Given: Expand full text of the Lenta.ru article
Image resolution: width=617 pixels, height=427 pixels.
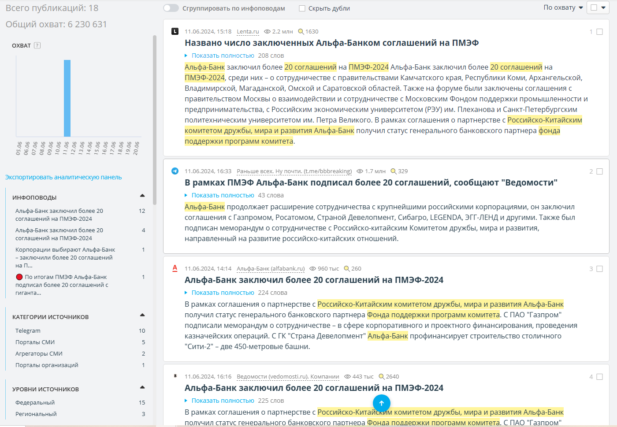Looking at the screenshot, I should coord(223,56).
